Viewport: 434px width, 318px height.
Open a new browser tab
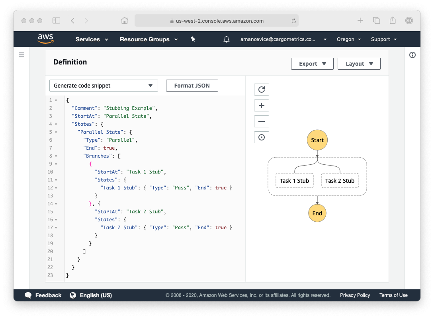point(360,20)
